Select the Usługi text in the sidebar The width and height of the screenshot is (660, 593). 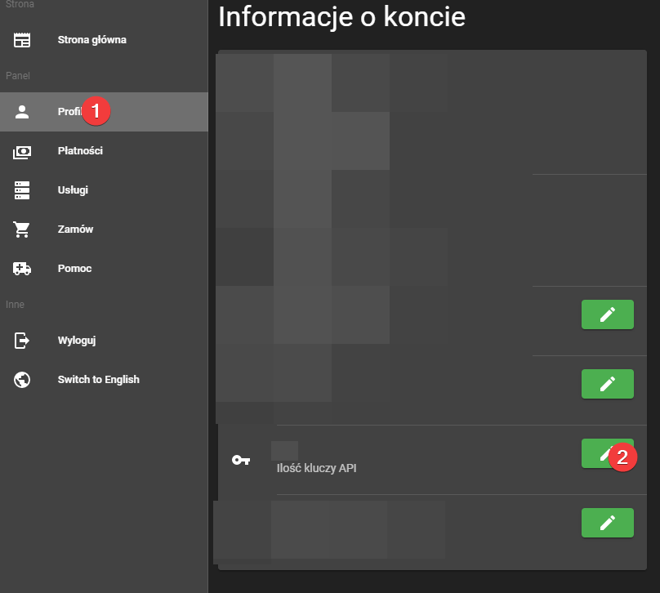click(x=73, y=190)
